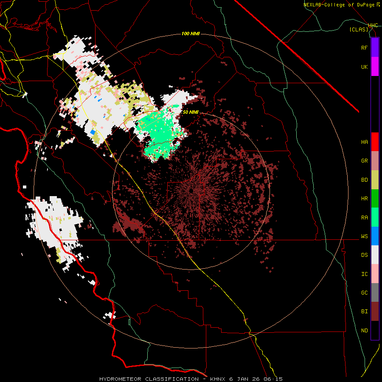
Task: Pick the HR green legend swatch
Action: click(x=375, y=198)
